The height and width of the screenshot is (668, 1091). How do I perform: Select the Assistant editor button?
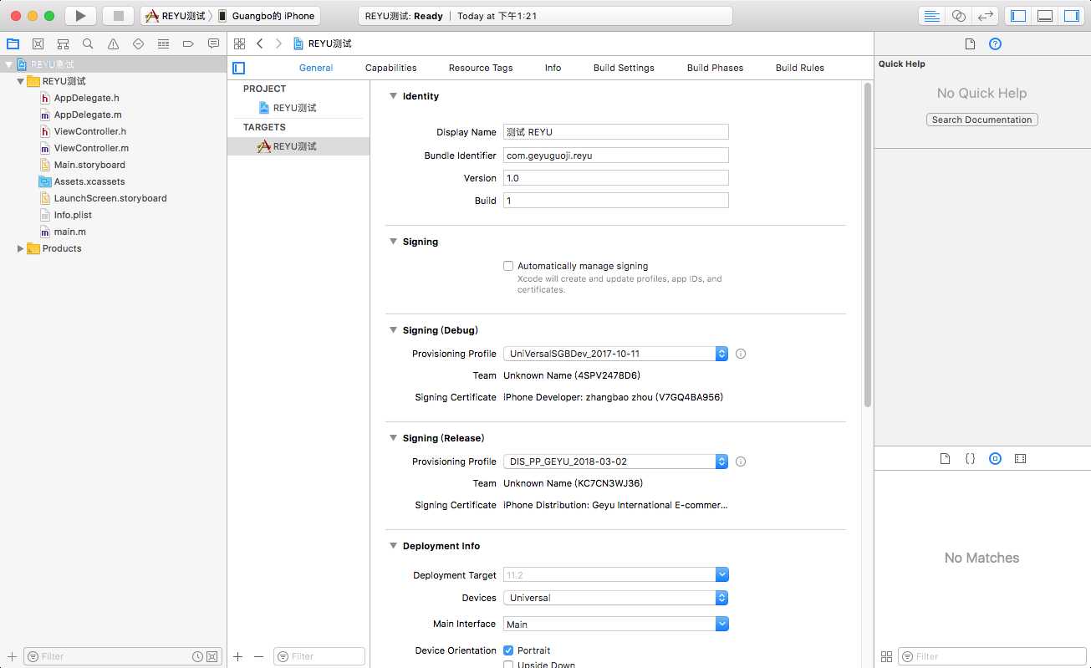pos(959,16)
